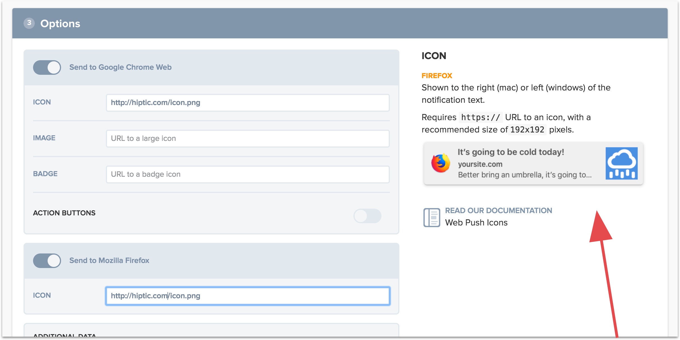Toggle Send to Google Chrome Web switch

pos(47,67)
